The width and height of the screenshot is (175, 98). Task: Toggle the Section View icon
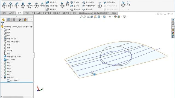point(92,17)
